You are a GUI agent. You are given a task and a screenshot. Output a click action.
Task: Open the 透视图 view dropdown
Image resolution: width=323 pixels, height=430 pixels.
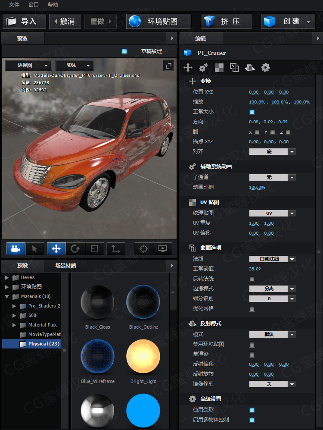28,65
